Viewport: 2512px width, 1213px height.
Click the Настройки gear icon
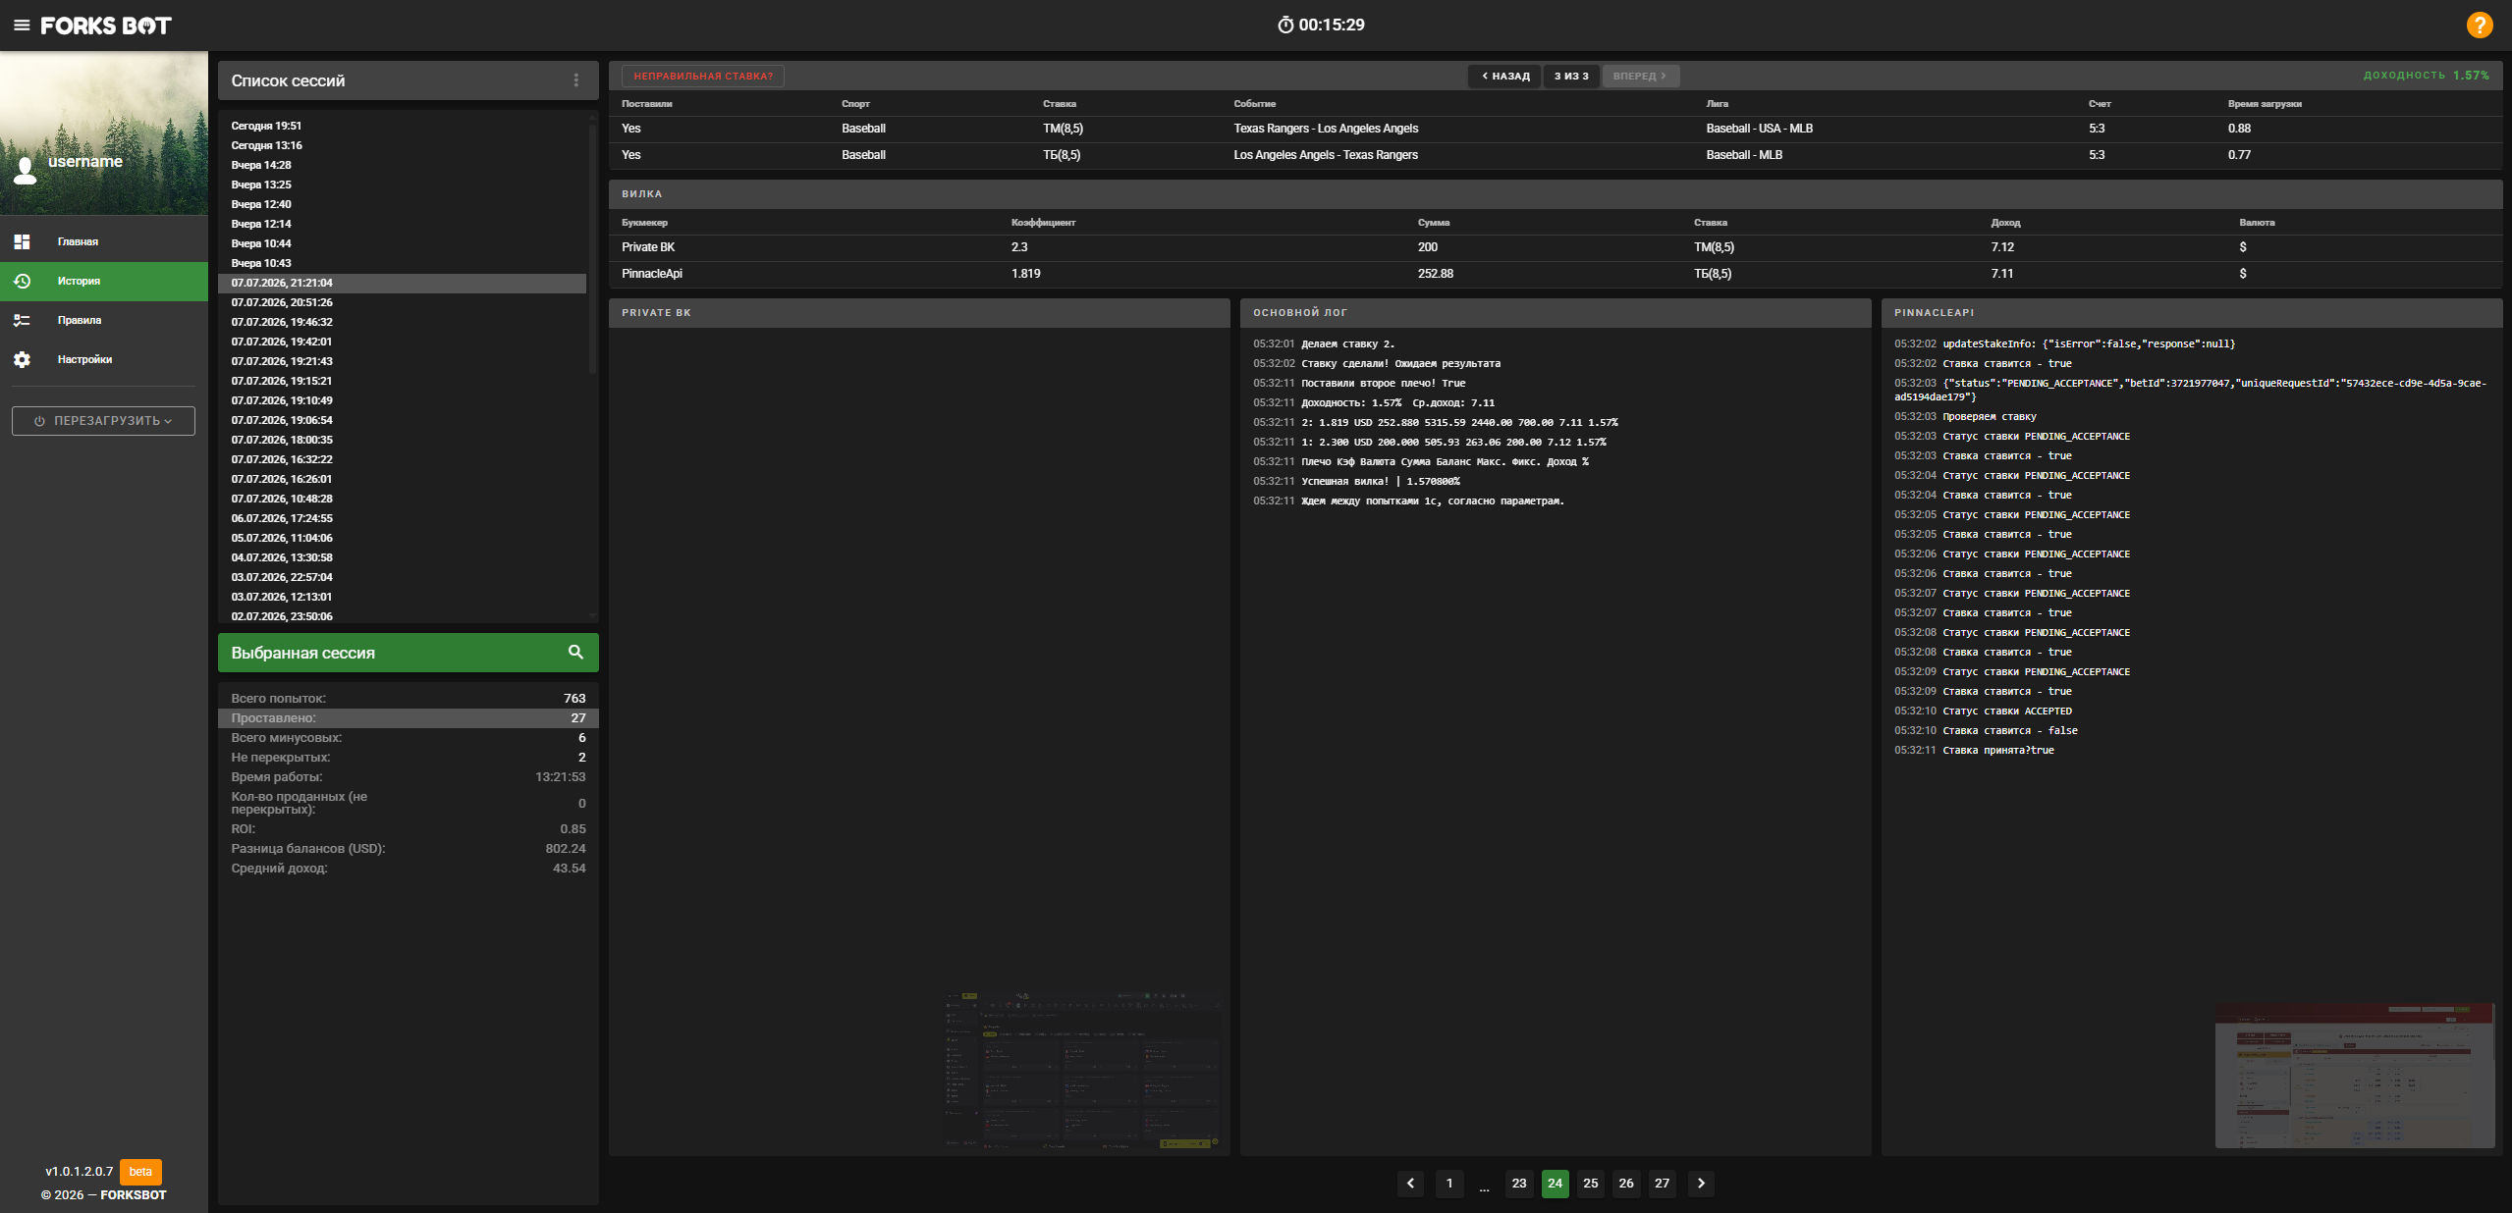coord(23,359)
